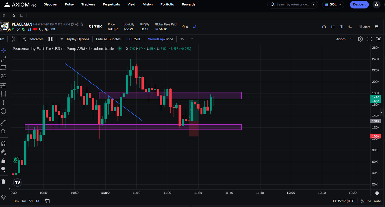This screenshot has width=385, height=207.
Task: Click the star icon beside Deposit
Action: click(x=376, y=4)
